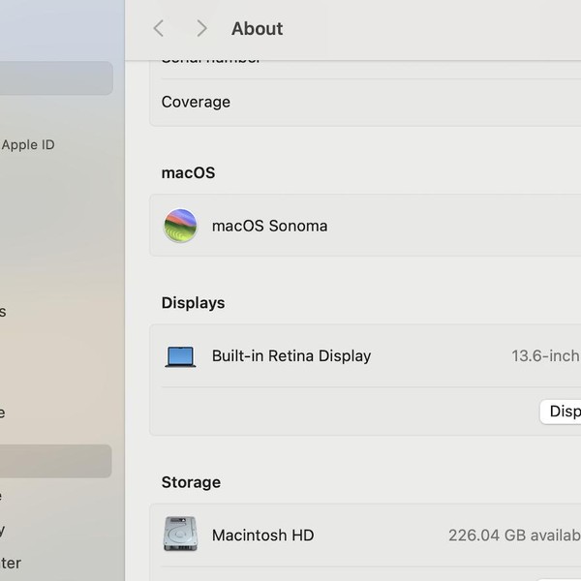Select the macOS Sonoma text
This screenshot has height=581, width=581.
click(269, 226)
